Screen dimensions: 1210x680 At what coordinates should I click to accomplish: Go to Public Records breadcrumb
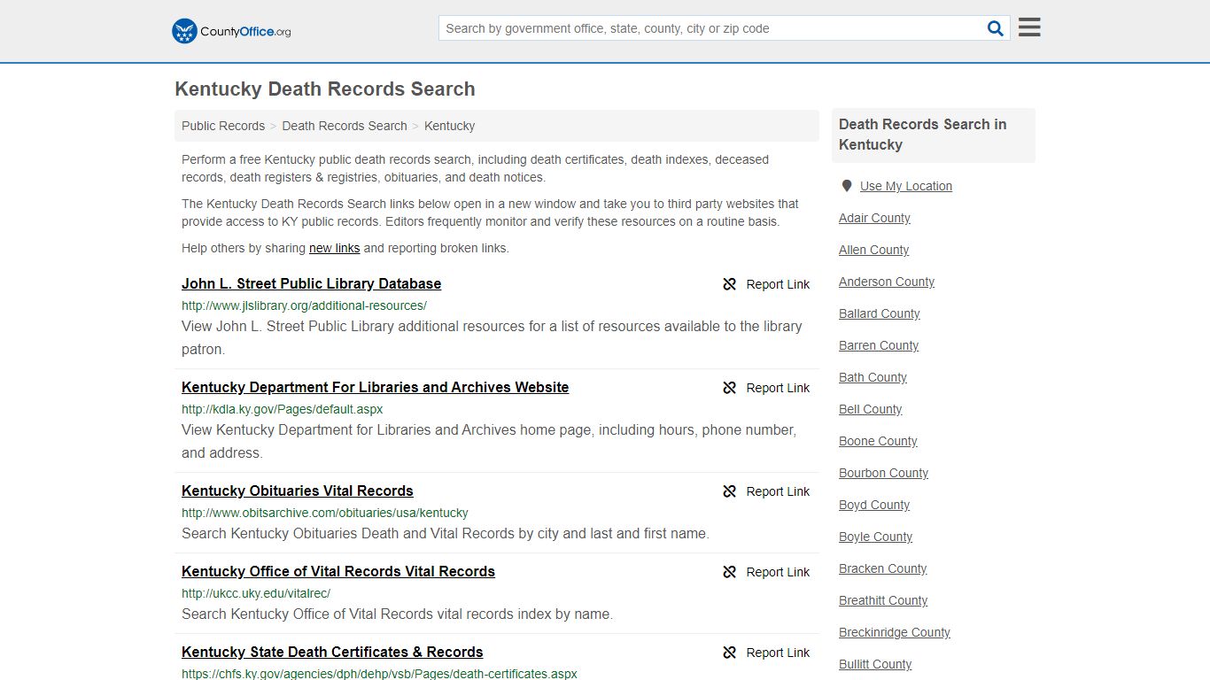(x=223, y=126)
